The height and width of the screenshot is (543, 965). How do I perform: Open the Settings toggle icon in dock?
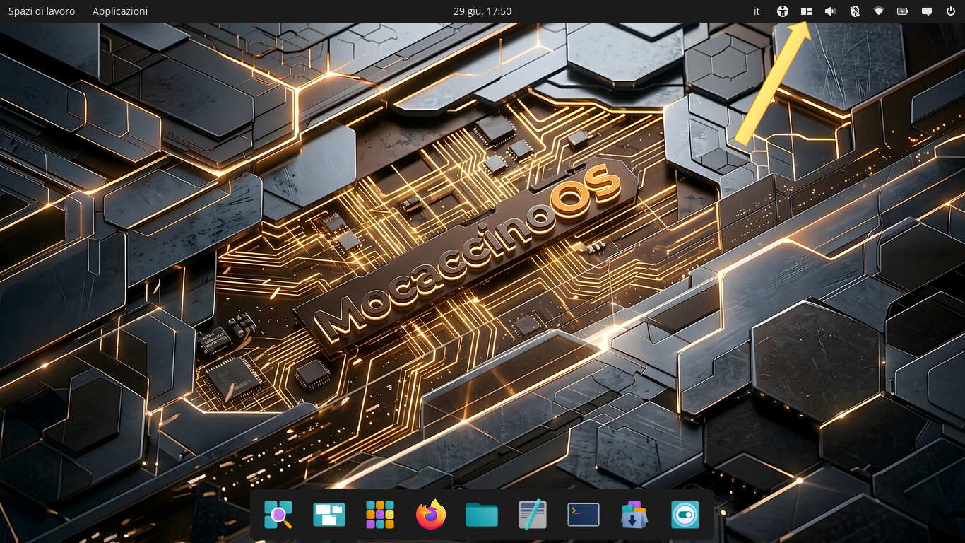[685, 515]
